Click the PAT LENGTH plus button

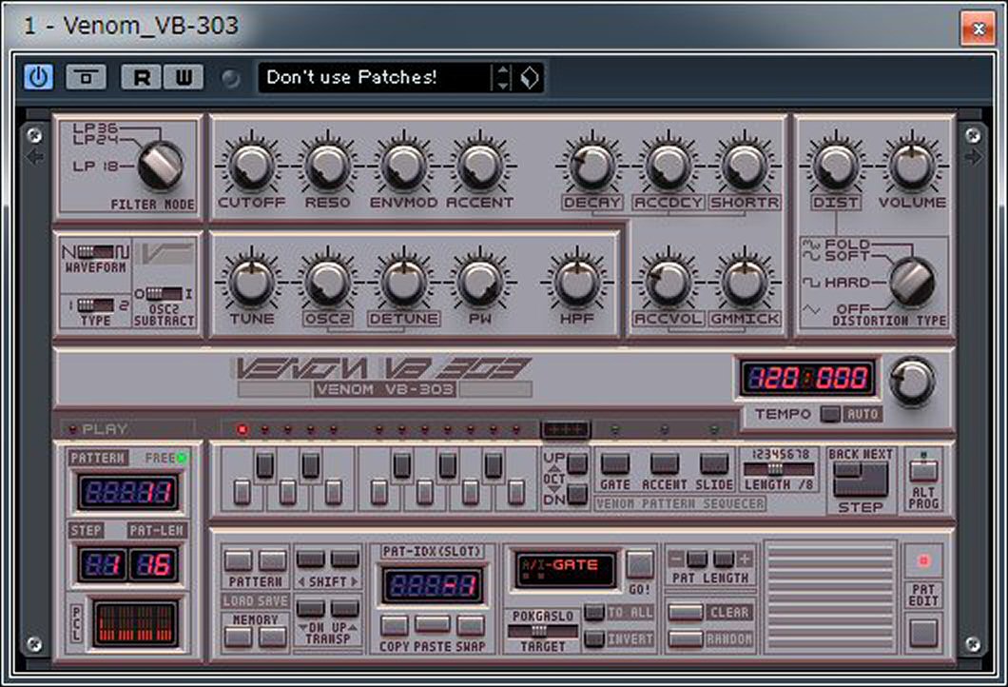coord(724,559)
